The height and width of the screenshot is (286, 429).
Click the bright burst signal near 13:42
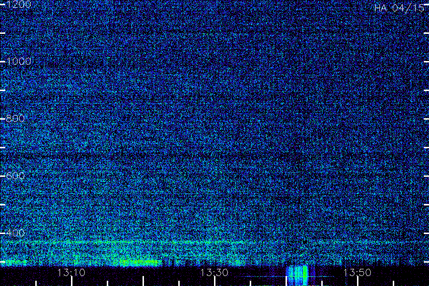pyautogui.click(x=297, y=276)
